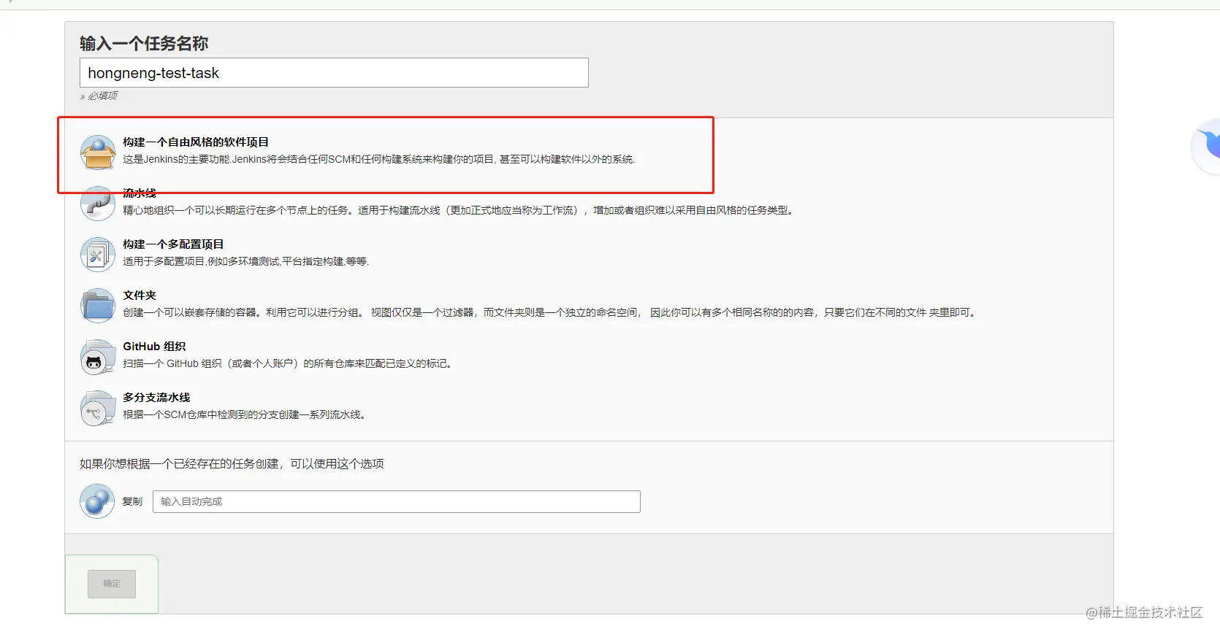Click the copy spheres icon
The width and height of the screenshot is (1220, 637).
[x=97, y=501]
